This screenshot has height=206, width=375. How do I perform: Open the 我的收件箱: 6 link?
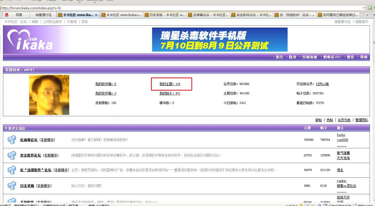click(x=106, y=84)
